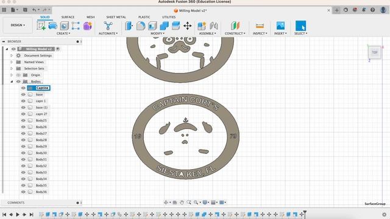Image resolution: width=390 pixels, height=219 pixels.
Task: Select the Create Sketch tool
Action: [x=41, y=26]
